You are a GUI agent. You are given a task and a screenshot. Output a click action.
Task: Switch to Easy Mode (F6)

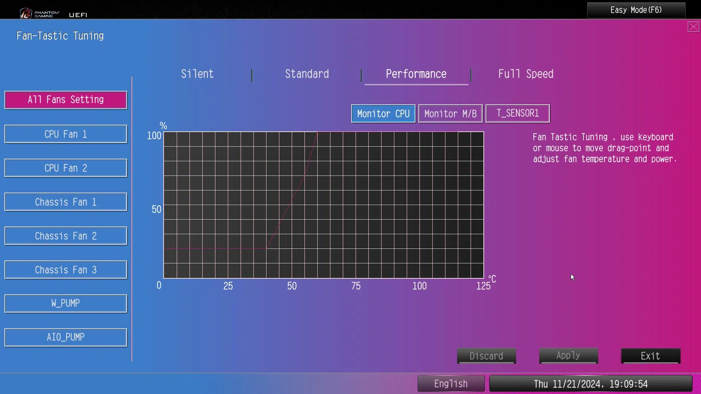pos(636,10)
